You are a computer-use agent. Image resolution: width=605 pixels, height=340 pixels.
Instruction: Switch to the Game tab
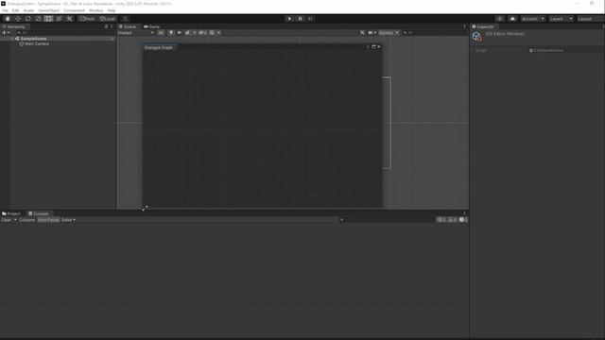152,26
